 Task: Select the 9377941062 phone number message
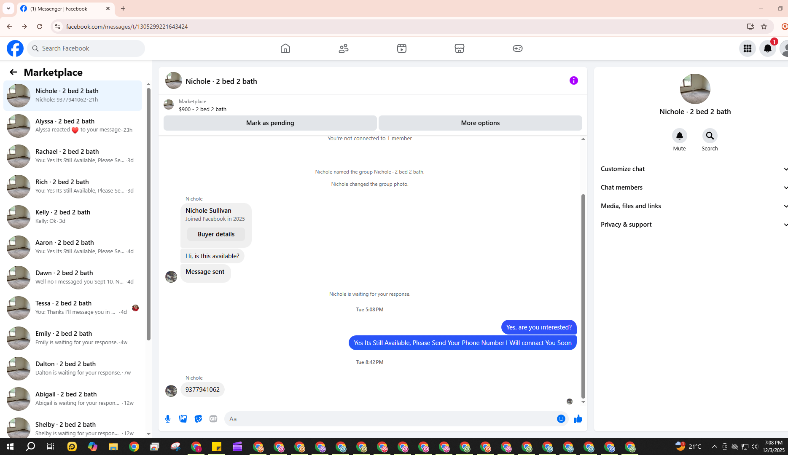click(x=202, y=390)
